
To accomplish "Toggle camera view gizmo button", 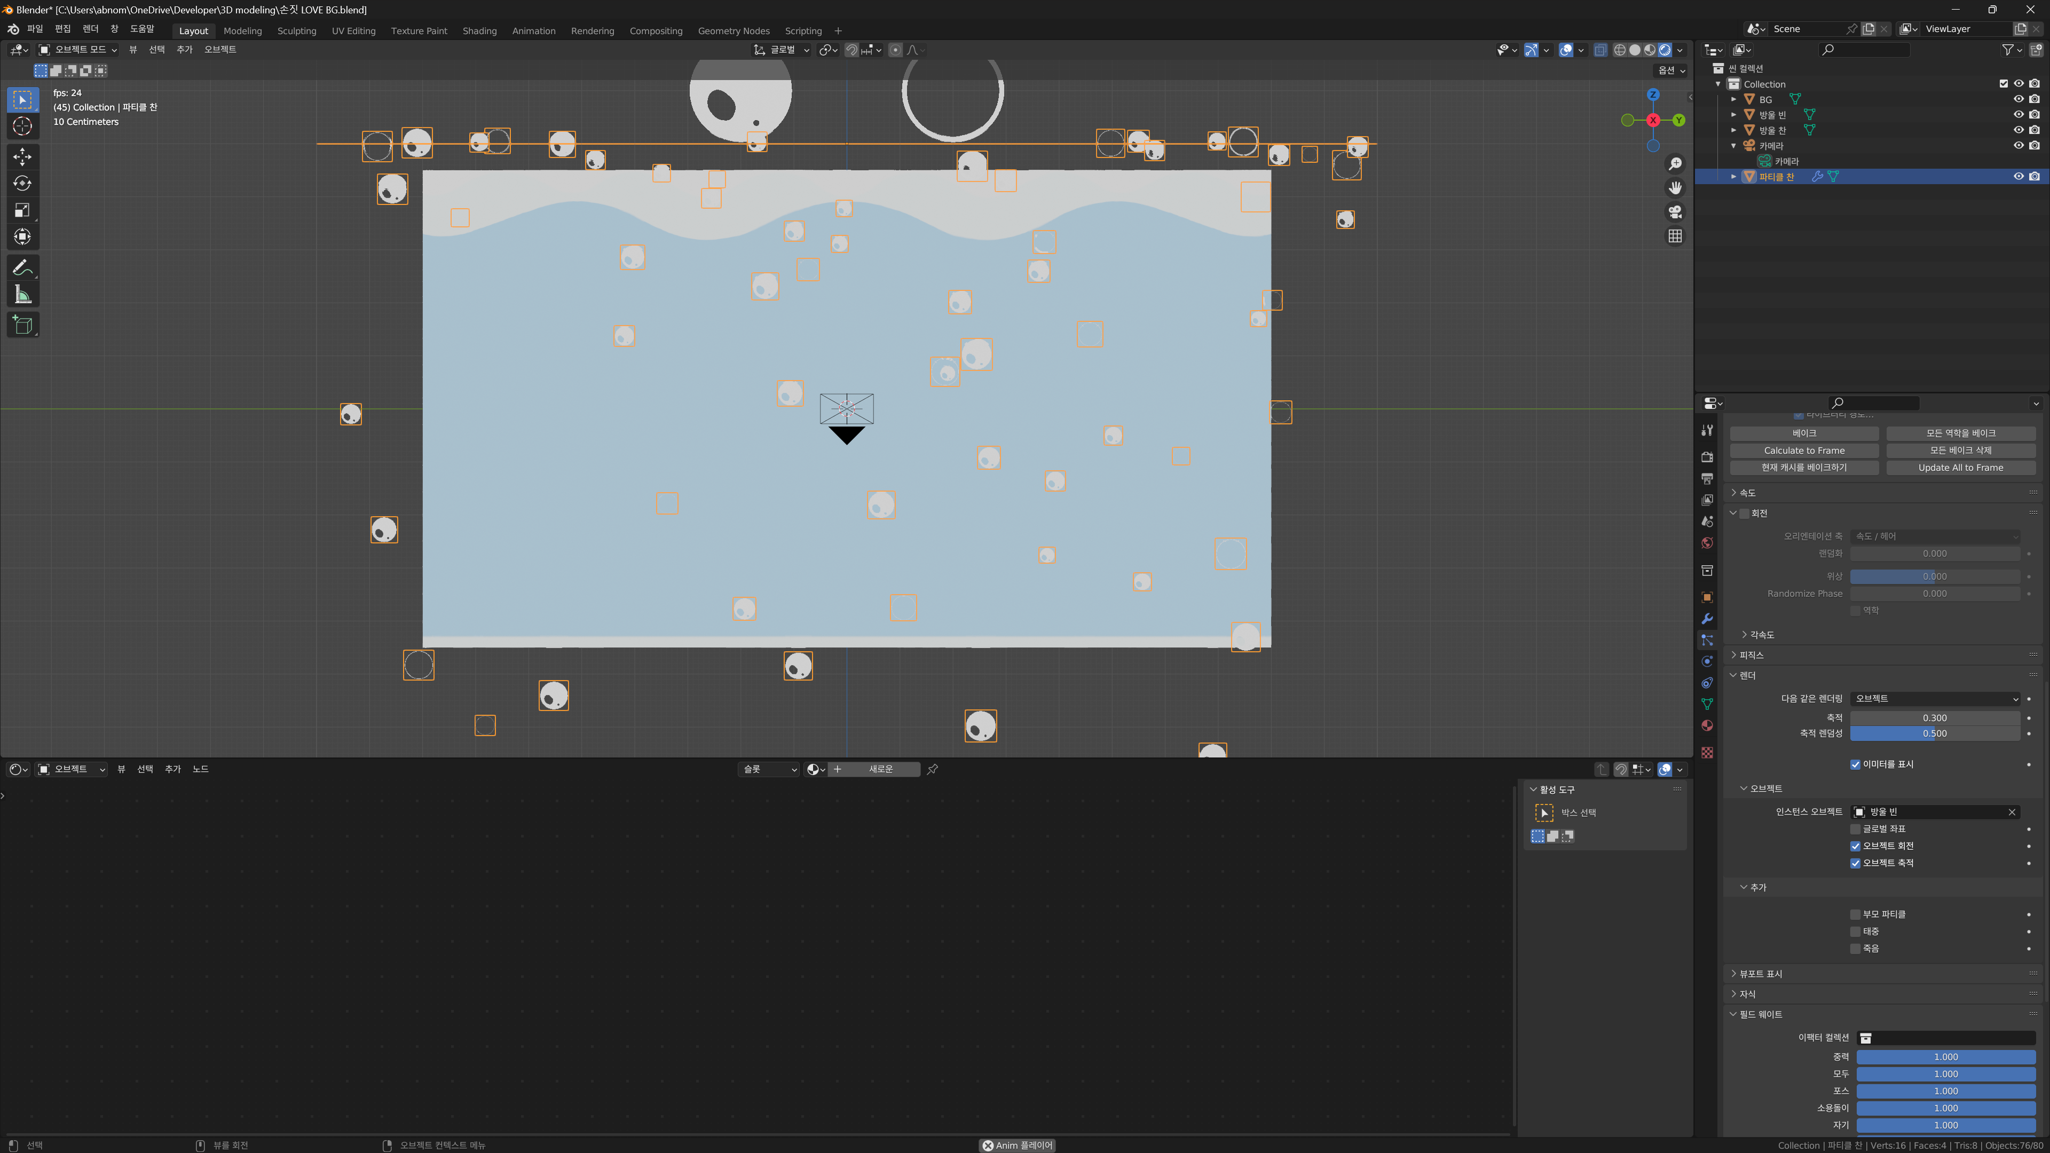I will (1675, 212).
